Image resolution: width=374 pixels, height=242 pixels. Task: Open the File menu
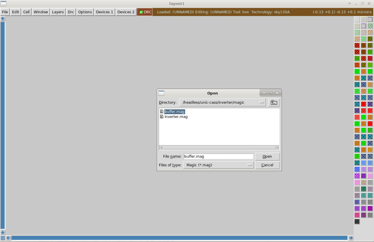click(x=5, y=12)
